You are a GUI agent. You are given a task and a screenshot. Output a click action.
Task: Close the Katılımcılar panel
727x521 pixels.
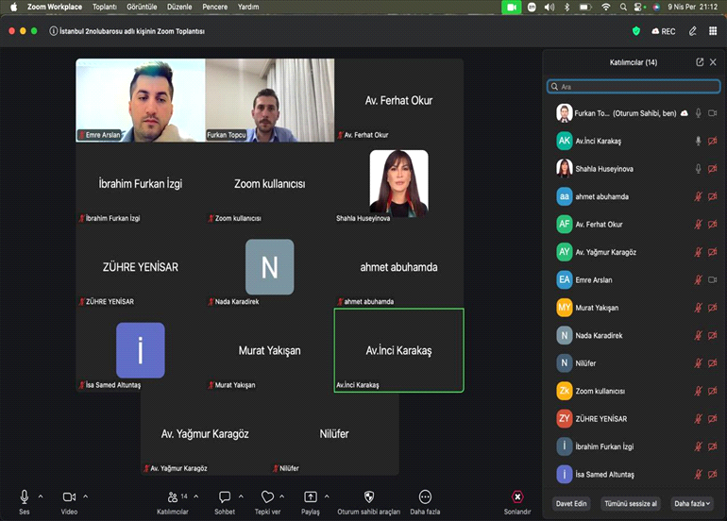click(713, 62)
